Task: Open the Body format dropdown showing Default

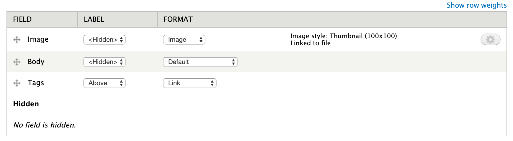Action: (200, 62)
